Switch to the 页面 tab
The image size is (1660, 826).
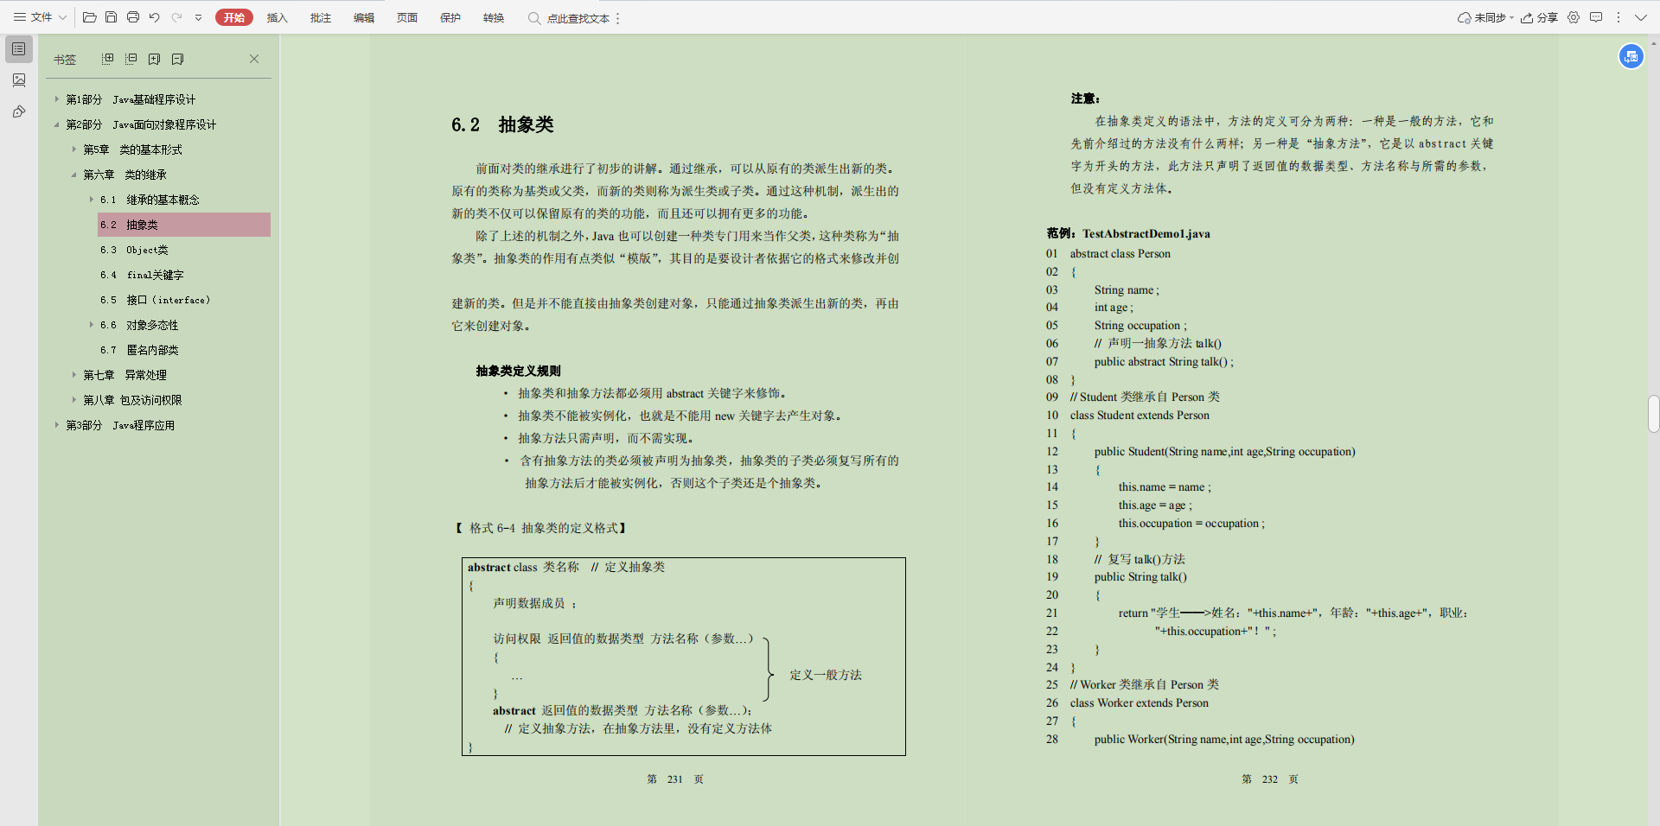tap(406, 17)
